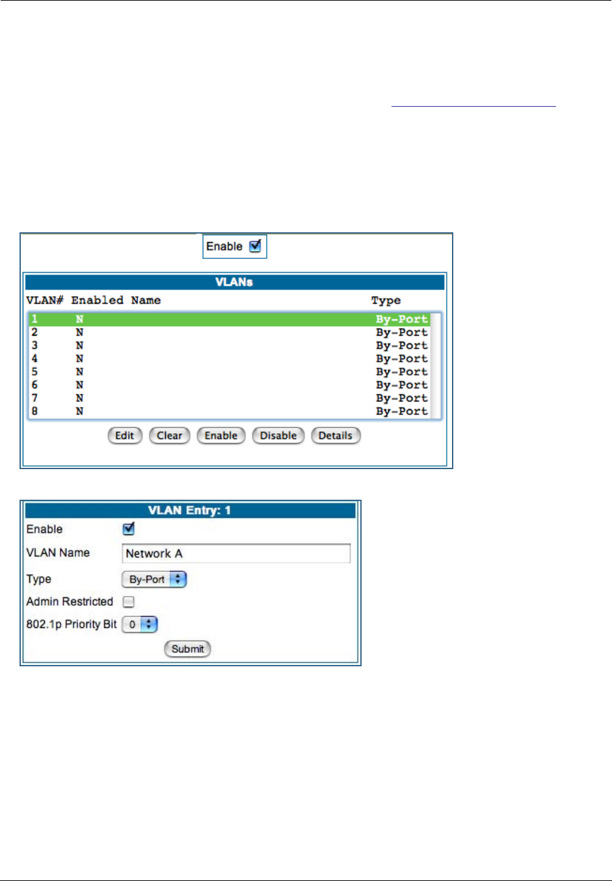
Task: Toggle Enable checkbox in VLAN Entry 1
Action: [x=129, y=528]
